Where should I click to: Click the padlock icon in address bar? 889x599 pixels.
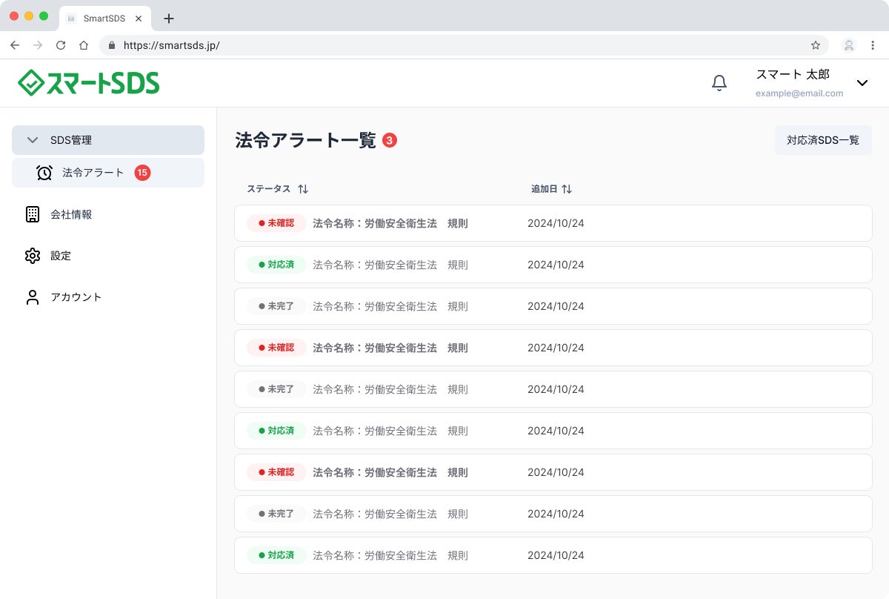tap(112, 45)
